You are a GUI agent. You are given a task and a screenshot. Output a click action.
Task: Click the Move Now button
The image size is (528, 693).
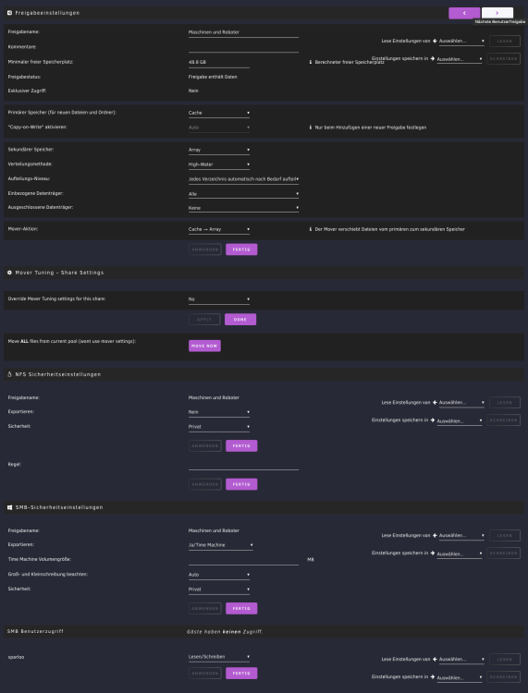[x=204, y=346]
